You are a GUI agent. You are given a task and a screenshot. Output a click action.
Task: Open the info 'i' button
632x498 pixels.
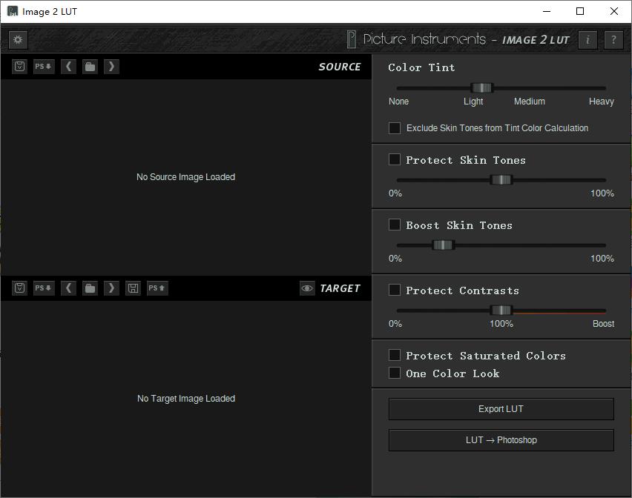point(587,40)
